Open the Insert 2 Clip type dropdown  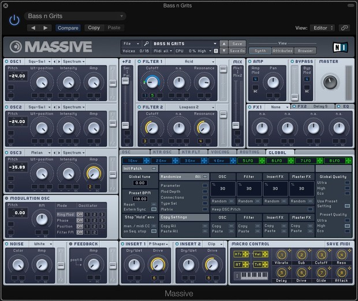coord(213,244)
